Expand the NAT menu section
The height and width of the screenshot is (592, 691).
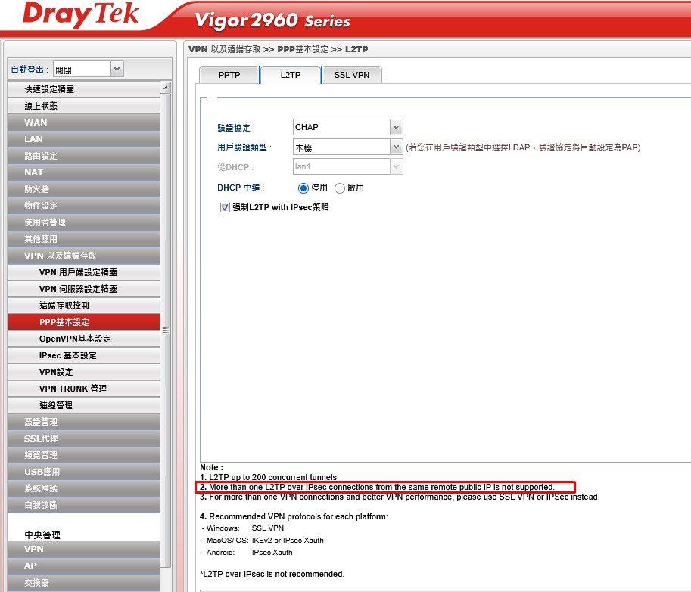point(84,172)
